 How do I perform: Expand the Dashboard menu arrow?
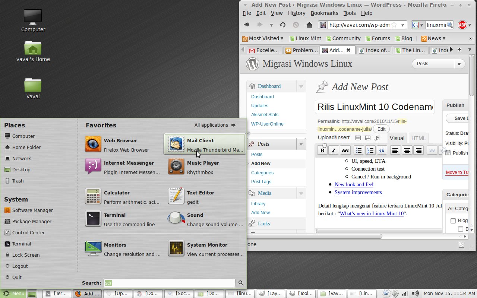click(x=301, y=86)
